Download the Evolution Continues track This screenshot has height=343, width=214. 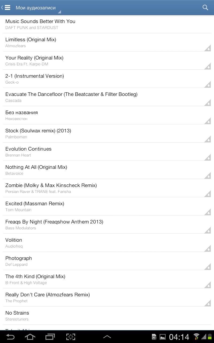(208, 158)
